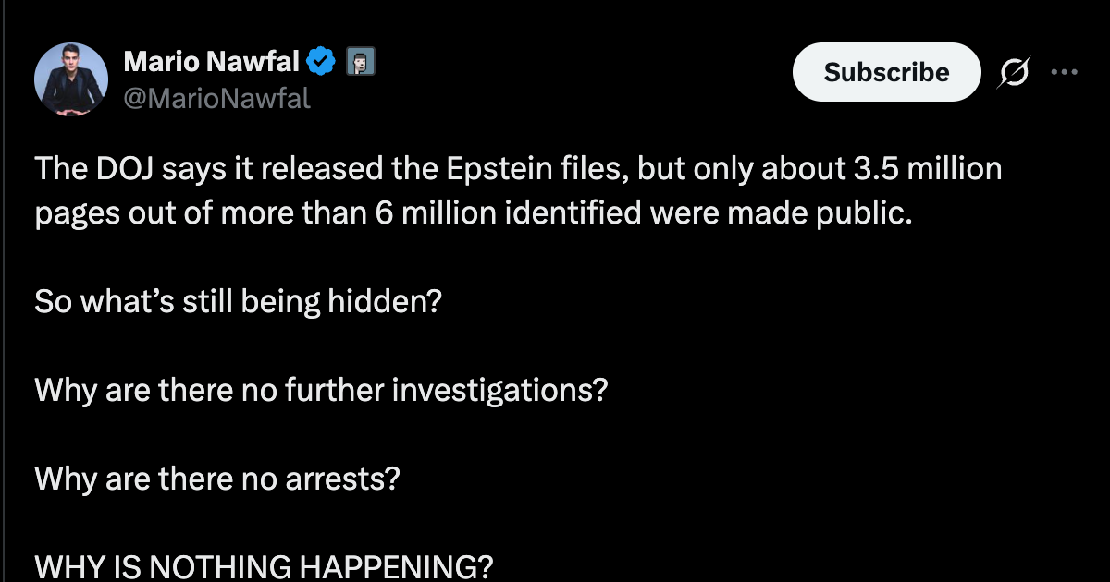Click the blue verified checkmark badge

point(321,63)
